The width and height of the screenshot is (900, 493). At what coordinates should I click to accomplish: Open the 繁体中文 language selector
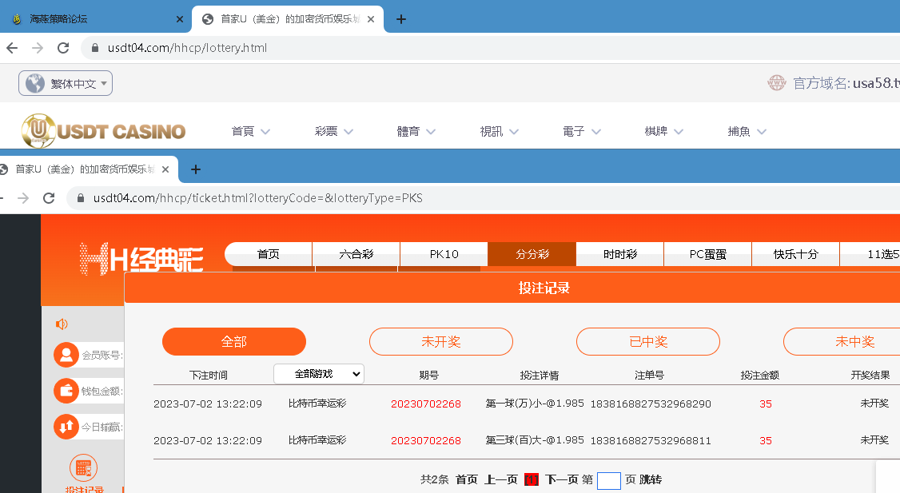(66, 83)
